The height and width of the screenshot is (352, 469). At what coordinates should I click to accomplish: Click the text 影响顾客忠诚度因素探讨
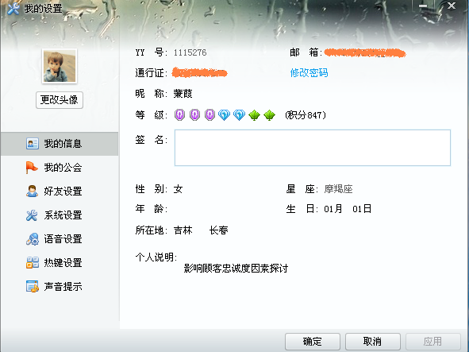[x=236, y=268]
